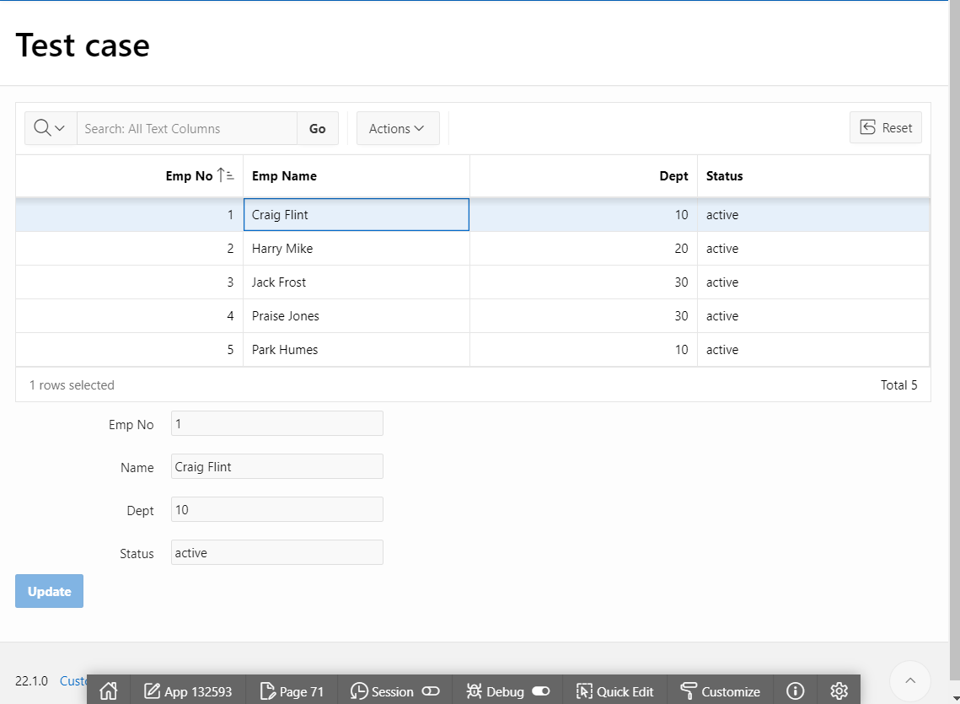Select the Praise Jones cell

pos(357,315)
